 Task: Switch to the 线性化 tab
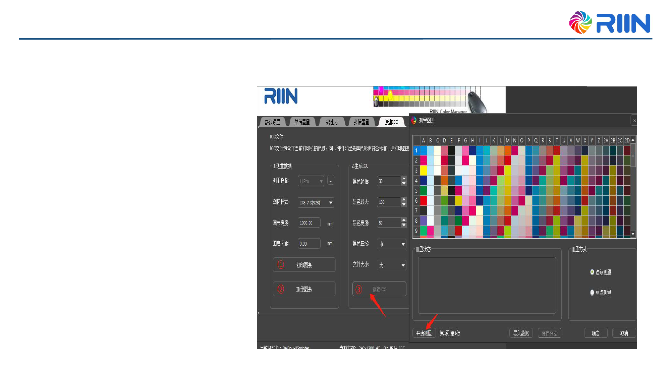click(331, 122)
